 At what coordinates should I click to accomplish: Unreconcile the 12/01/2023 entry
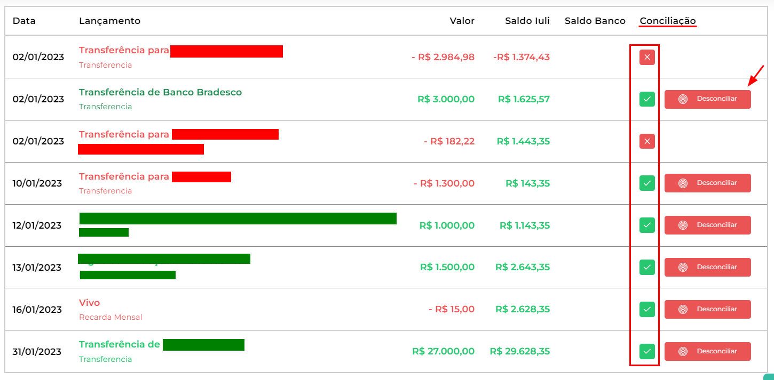pyautogui.click(x=707, y=225)
